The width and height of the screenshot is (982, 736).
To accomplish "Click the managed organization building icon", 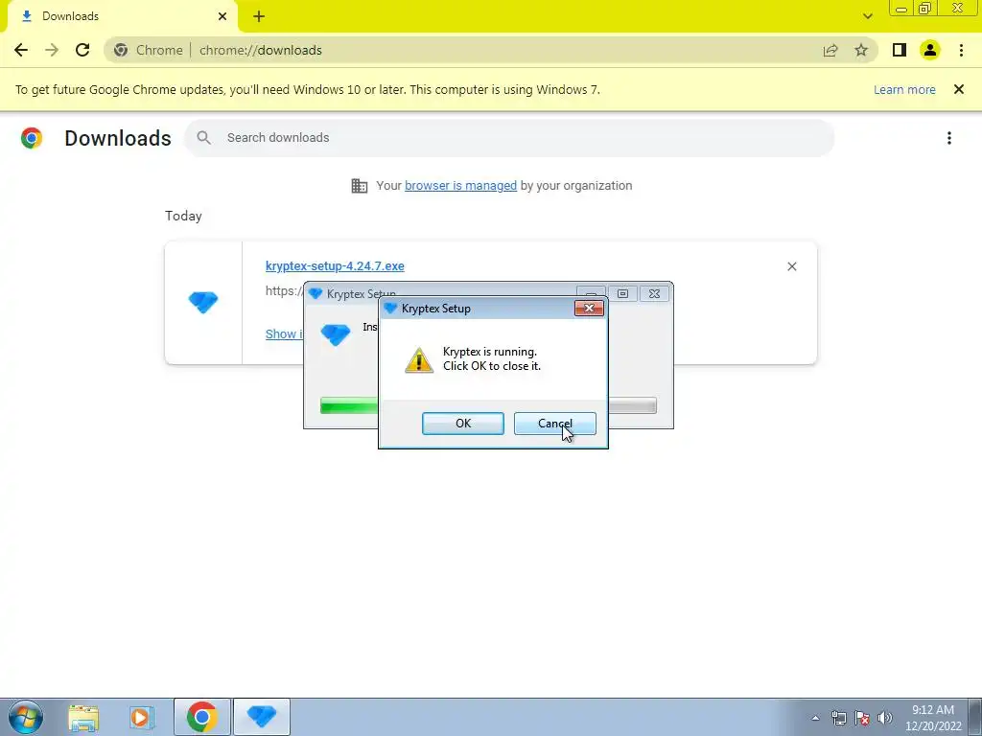I will pyautogui.click(x=360, y=186).
